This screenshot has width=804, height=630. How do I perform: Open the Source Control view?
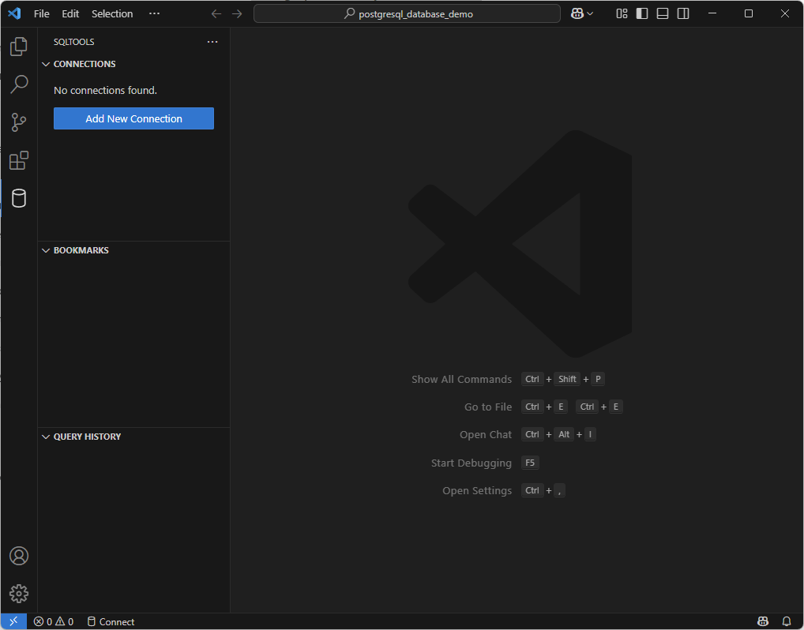(19, 122)
